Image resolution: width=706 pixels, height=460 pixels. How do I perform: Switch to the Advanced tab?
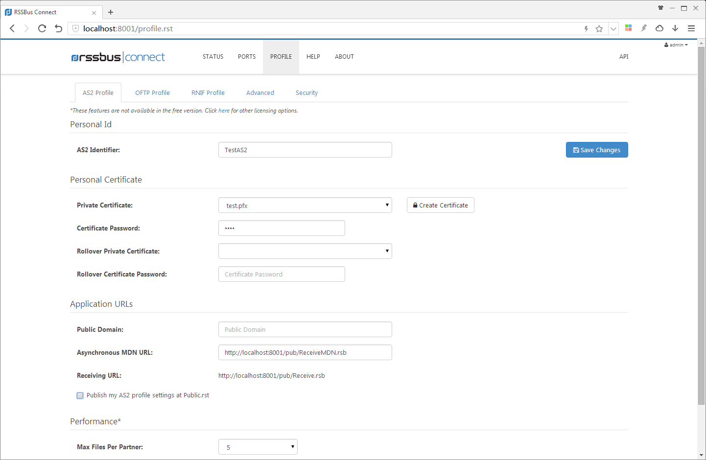tap(260, 92)
